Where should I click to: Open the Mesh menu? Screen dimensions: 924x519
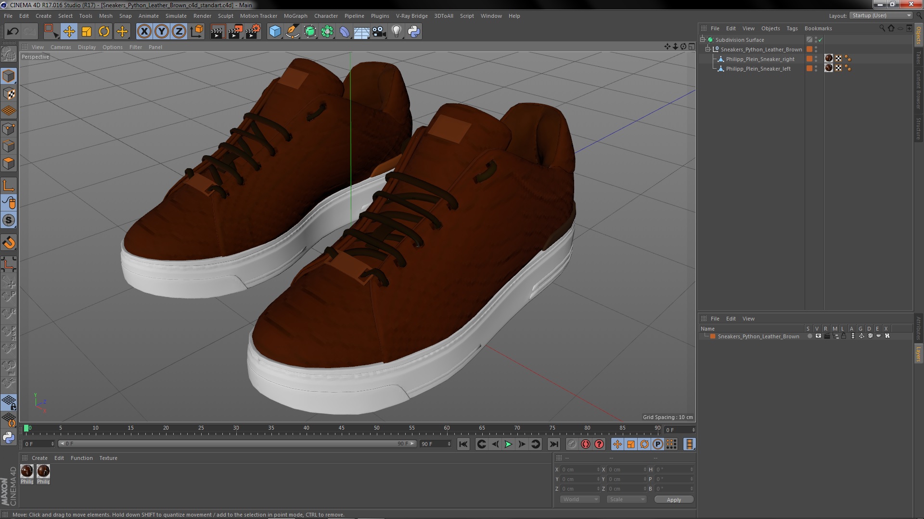(x=105, y=16)
